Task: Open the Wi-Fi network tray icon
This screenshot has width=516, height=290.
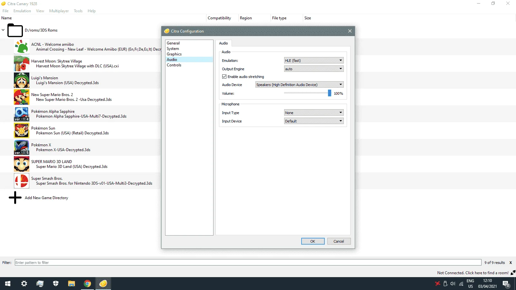Action: pos(461,284)
